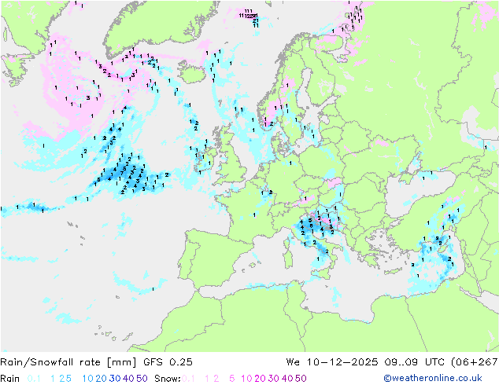Click the "Rain/Snowfall rate [mm] GFS 0.25" title
This screenshot has height=385, width=499.
click(96, 362)
